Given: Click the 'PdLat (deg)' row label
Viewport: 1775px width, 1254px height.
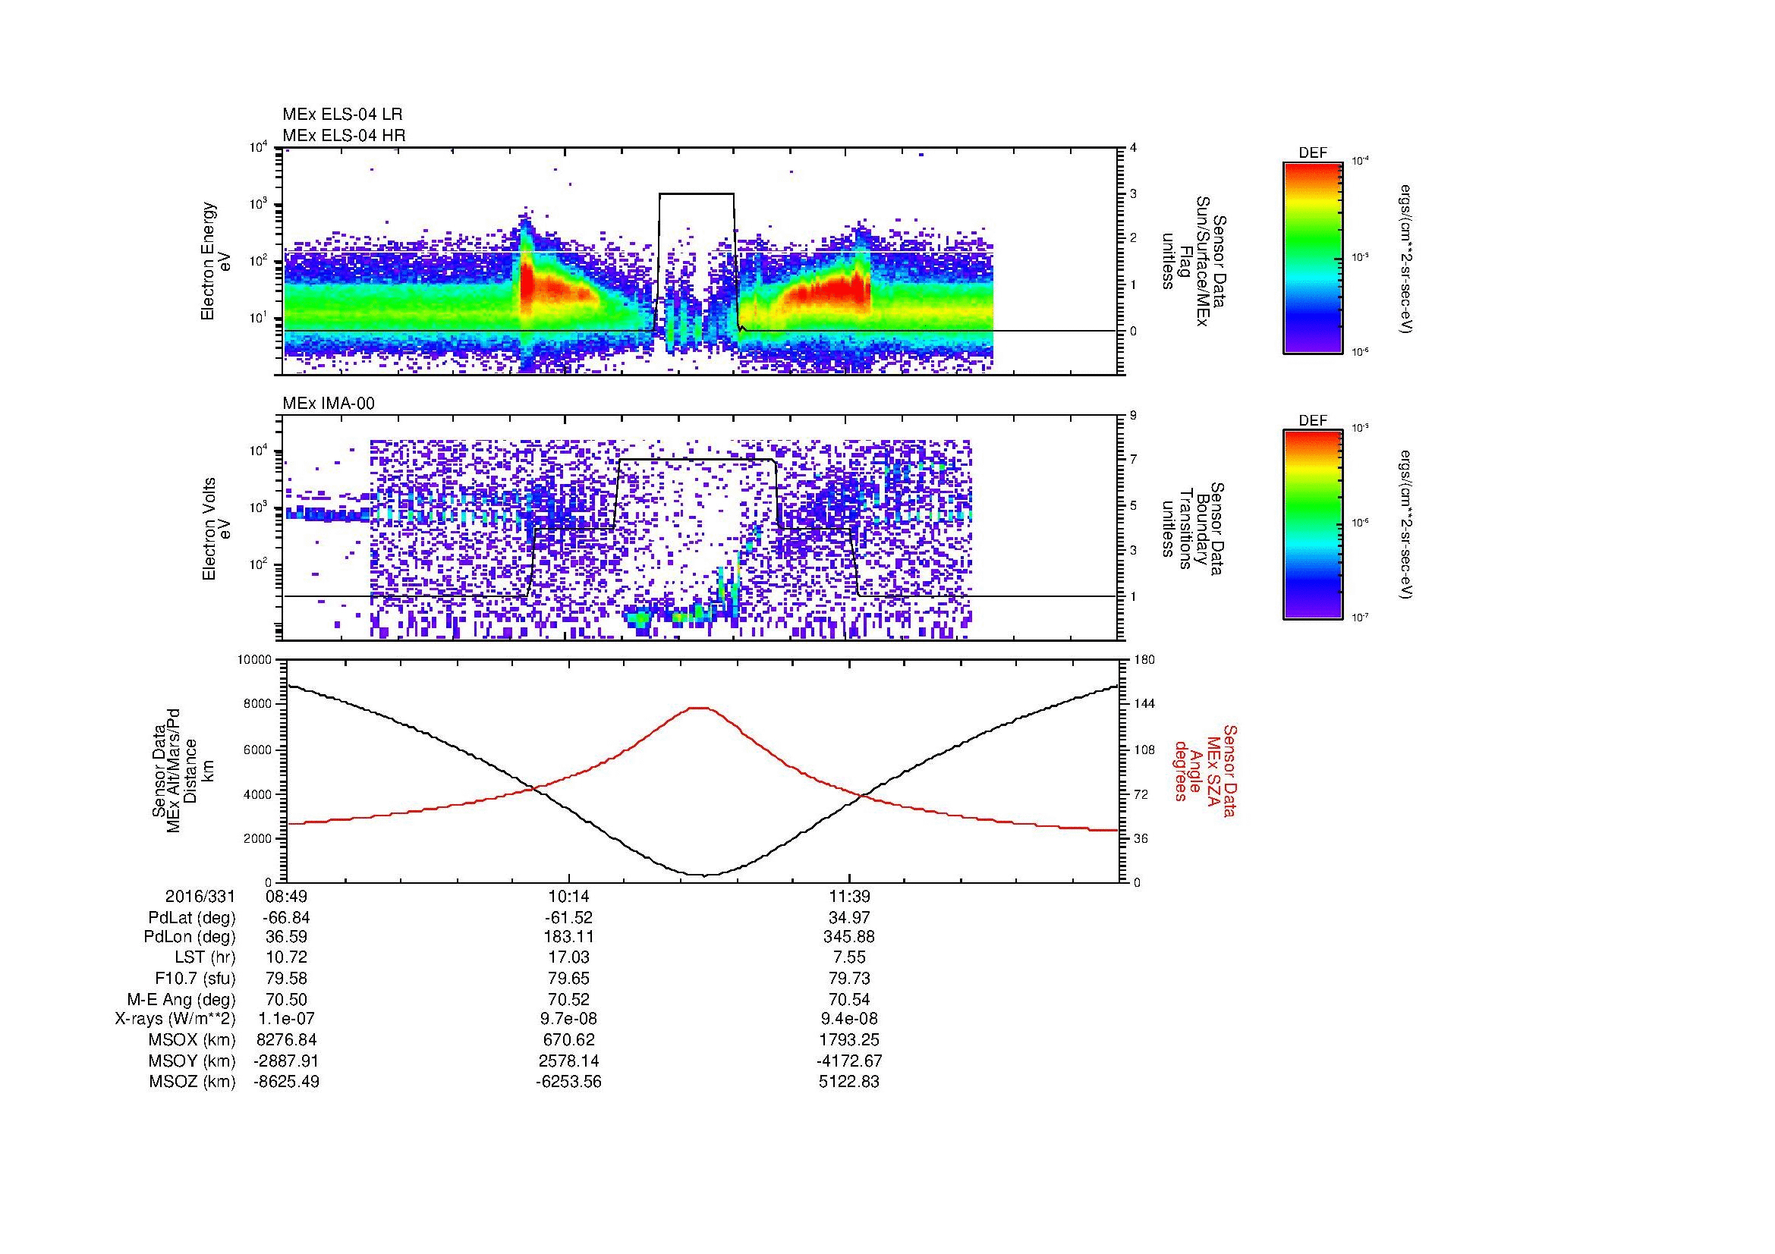Looking at the screenshot, I should [x=192, y=918].
